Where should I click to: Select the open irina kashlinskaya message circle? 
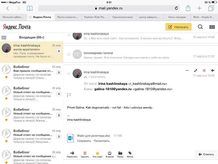click(x=69, y=73)
